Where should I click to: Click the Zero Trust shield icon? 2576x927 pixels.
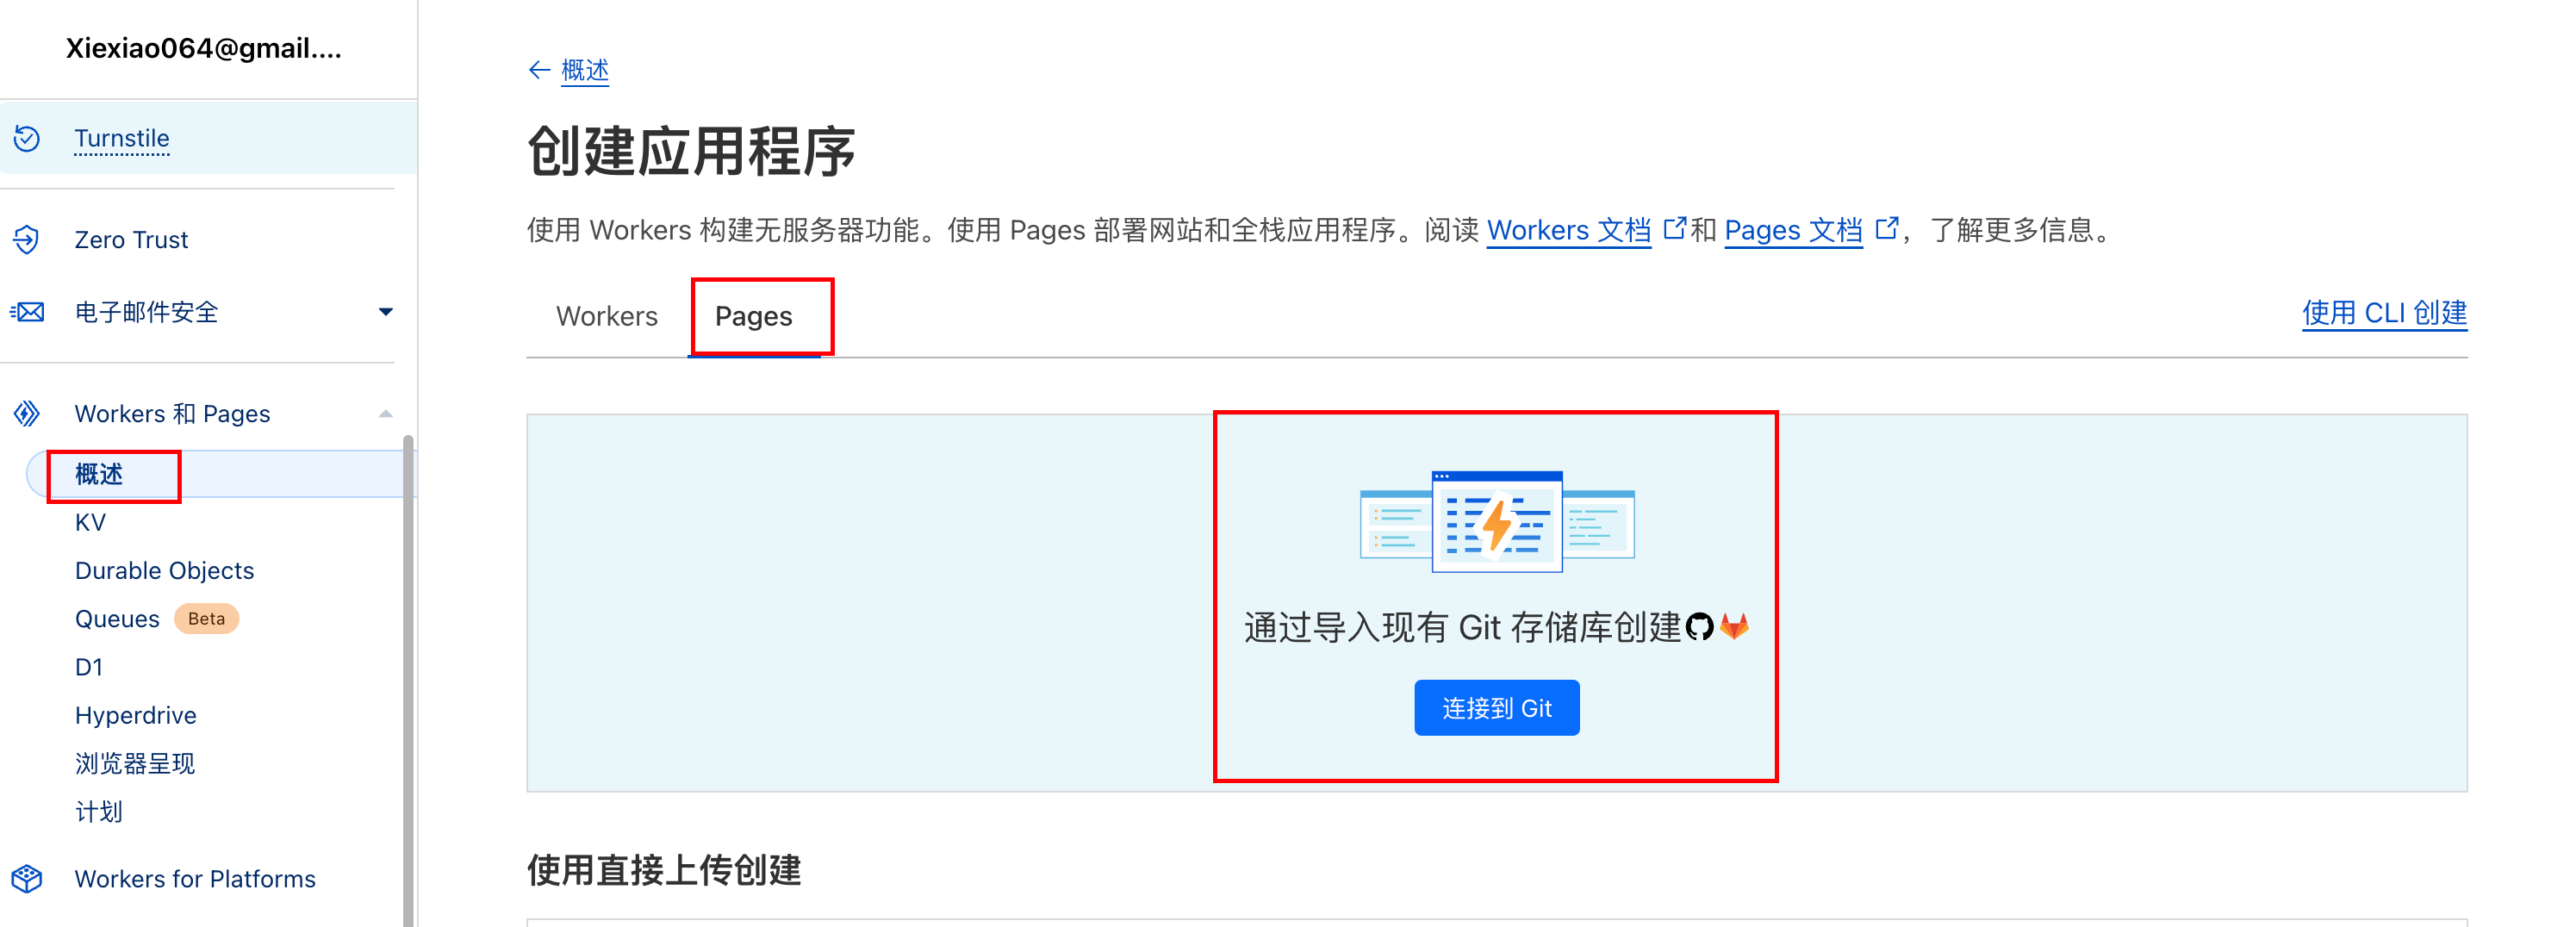coord(27,240)
